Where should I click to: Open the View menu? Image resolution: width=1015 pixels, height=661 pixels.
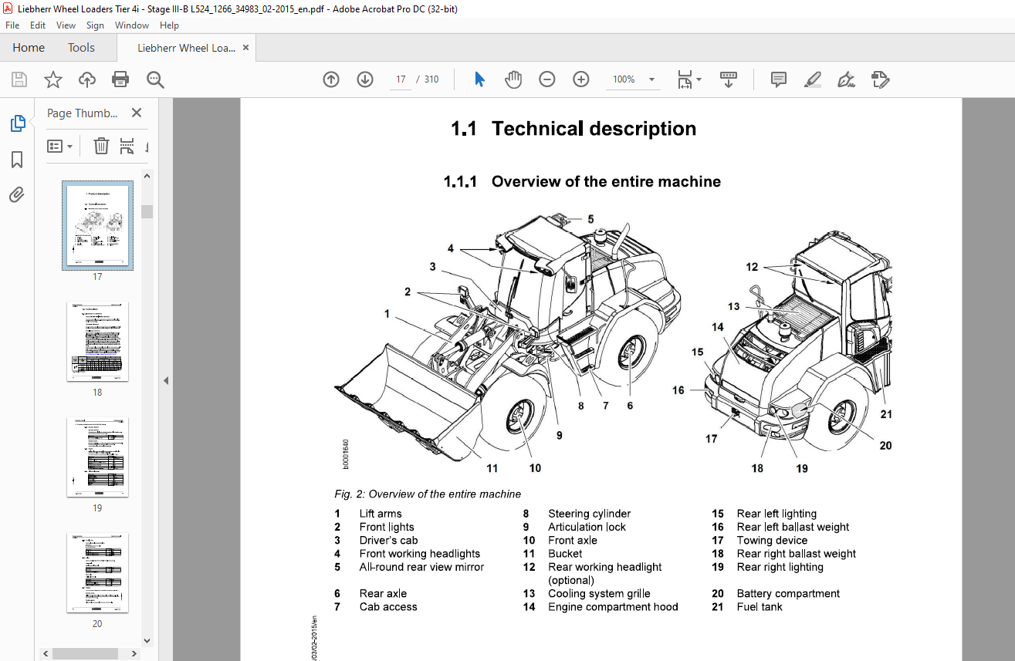pos(66,25)
